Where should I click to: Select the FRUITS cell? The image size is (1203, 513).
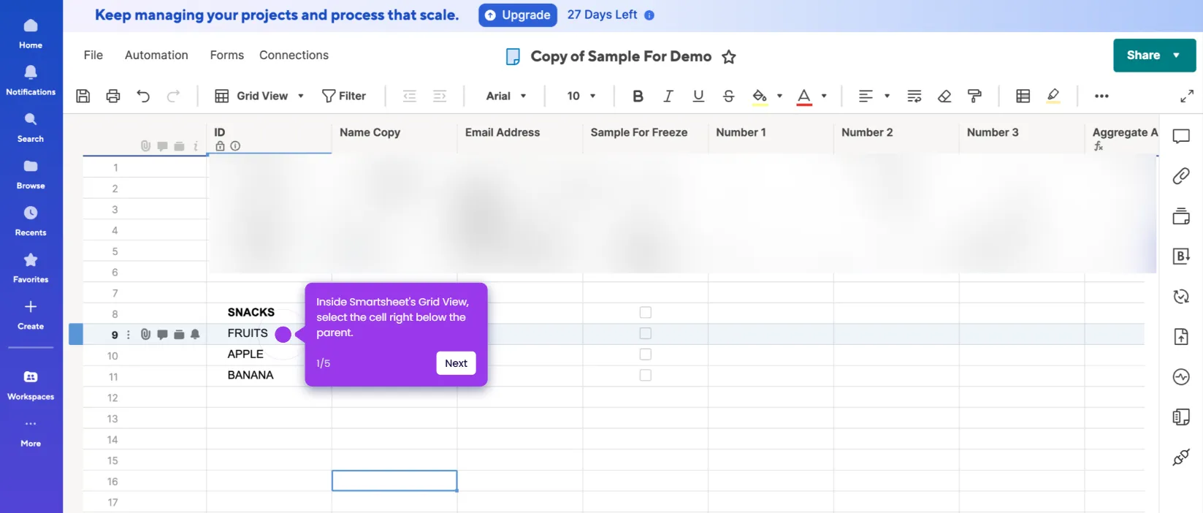click(x=269, y=333)
